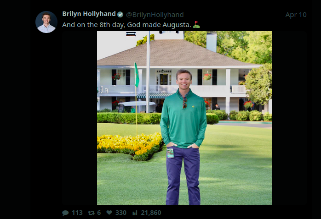The width and height of the screenshot is (321, 219).
Task: Click the golf flag emoji in tweet
Action: (196, 25)
